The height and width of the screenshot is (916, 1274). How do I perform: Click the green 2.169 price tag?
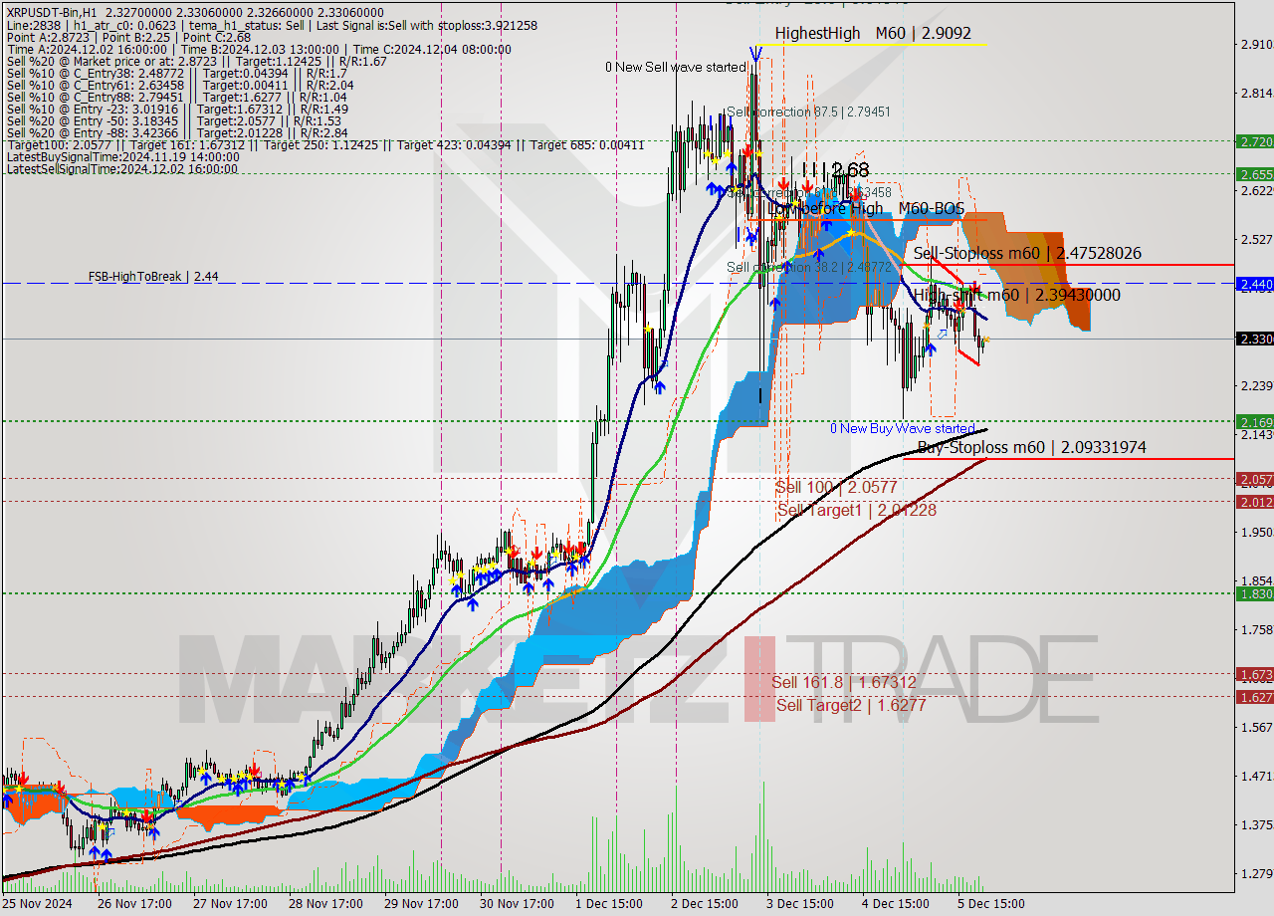click(x=1254, y=421)
